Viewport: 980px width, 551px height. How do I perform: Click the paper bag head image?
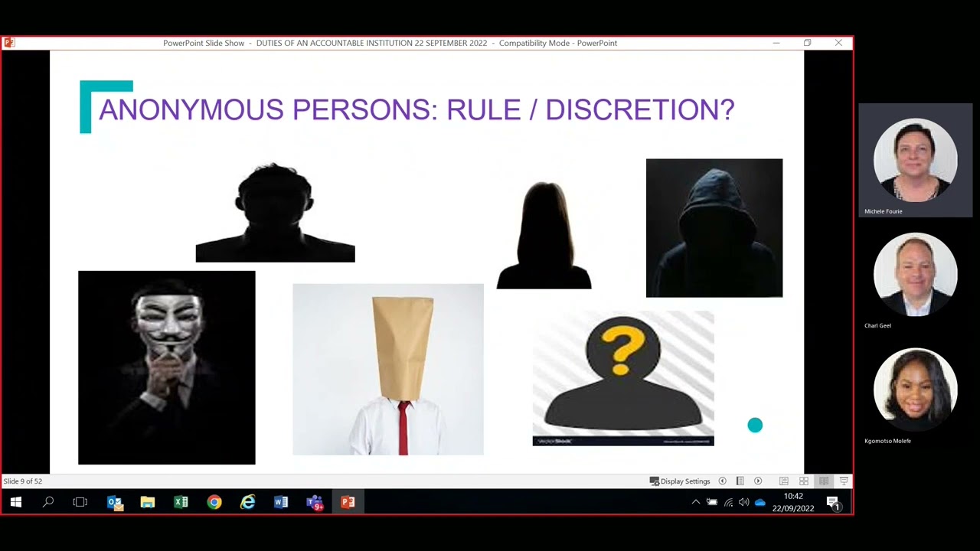tap(388, 370)
